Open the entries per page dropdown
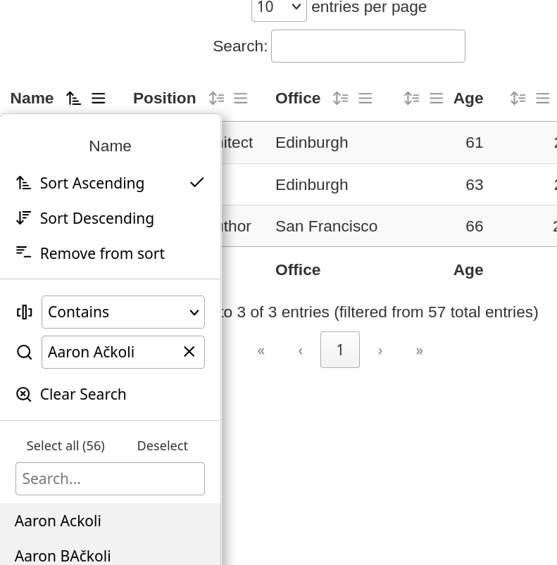The height and width of the screenshot is (565, 557). tap(279, 8)
